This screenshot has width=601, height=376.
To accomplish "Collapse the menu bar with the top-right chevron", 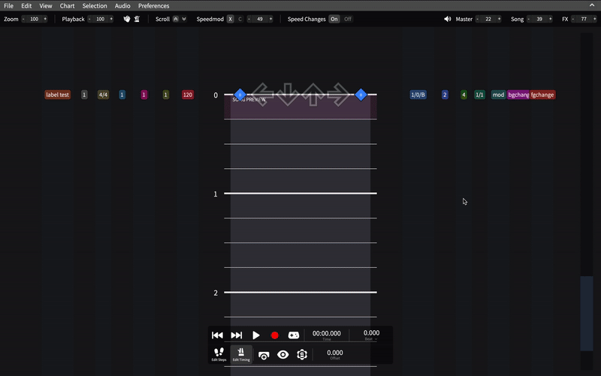I will (x=592, y=5).
